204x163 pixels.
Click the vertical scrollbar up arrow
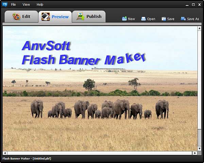200,28
